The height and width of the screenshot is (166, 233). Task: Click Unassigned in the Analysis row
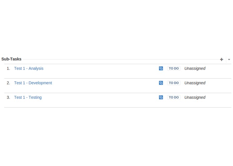point(195,68)
